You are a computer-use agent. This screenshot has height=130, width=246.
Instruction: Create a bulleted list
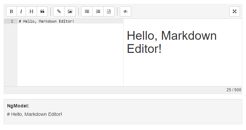[87, 11]
